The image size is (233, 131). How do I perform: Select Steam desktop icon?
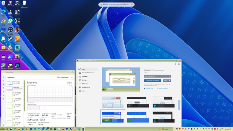10,40
